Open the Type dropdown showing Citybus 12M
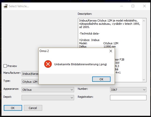151x117 pixels. (x=30, y=81)
